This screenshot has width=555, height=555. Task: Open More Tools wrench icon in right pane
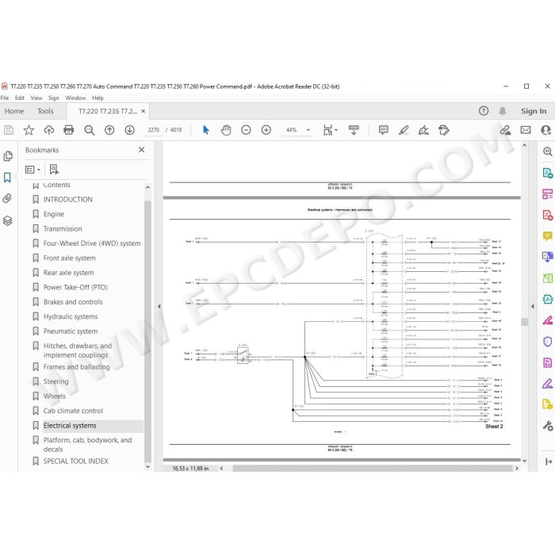coord(548,426)
